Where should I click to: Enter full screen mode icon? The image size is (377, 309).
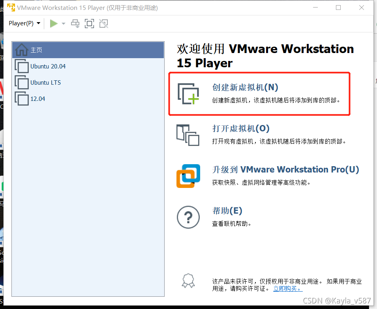coord(90,24)
